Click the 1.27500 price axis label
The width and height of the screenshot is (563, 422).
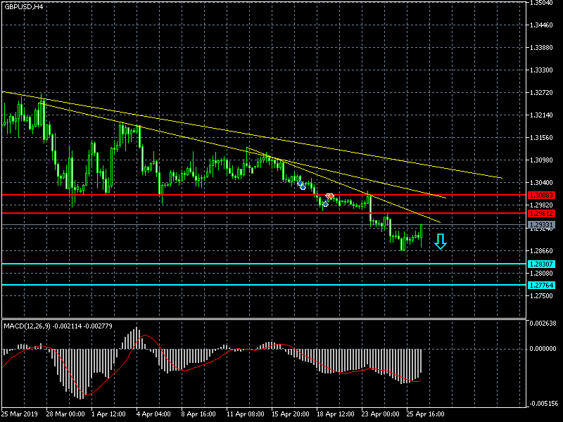[x=541, y=296]
